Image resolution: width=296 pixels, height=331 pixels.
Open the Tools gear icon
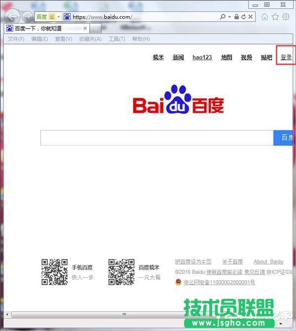click(285, 17)
